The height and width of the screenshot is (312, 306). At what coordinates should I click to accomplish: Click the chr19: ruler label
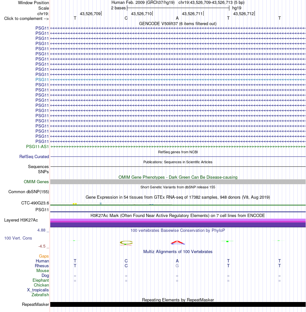tap(43, 14)
